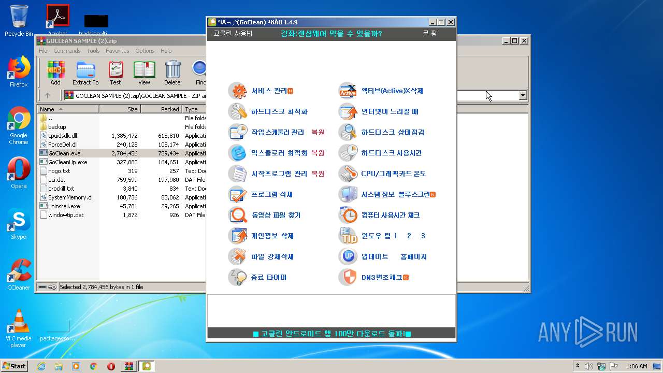This screenshot has width=663, height=373.
Task: Open 익스플로러 최적화 explorer icon
Action: pyautogui.click(x=238, y=153)
